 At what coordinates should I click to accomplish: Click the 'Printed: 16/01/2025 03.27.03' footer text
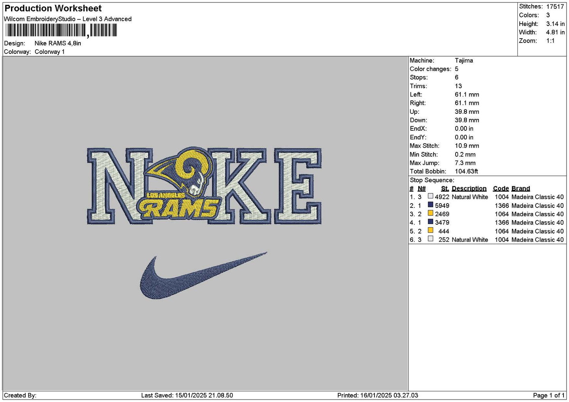coord(378,395)
